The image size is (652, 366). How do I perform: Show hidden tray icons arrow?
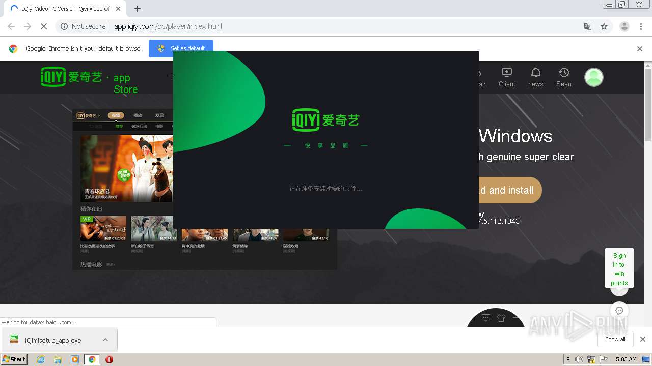click(568, 359)
